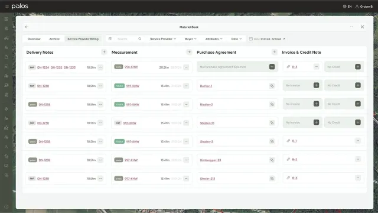Open purchase agreement Bucher-1
The width and height of the screenshot is (378, 213).
pos(206,86)
